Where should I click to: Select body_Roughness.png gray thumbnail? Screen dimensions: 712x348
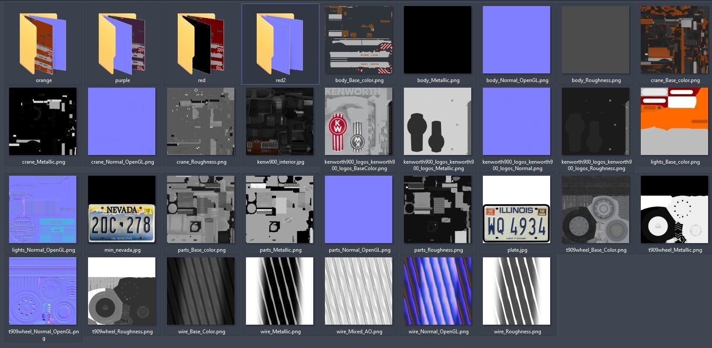(596, 40)
